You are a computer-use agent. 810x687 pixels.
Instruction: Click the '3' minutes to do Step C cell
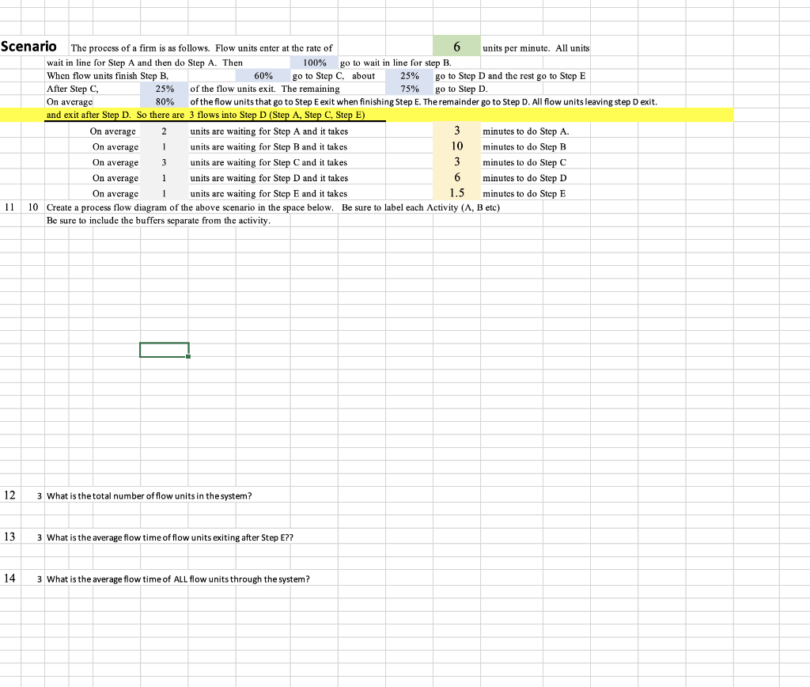coord(456,161)
